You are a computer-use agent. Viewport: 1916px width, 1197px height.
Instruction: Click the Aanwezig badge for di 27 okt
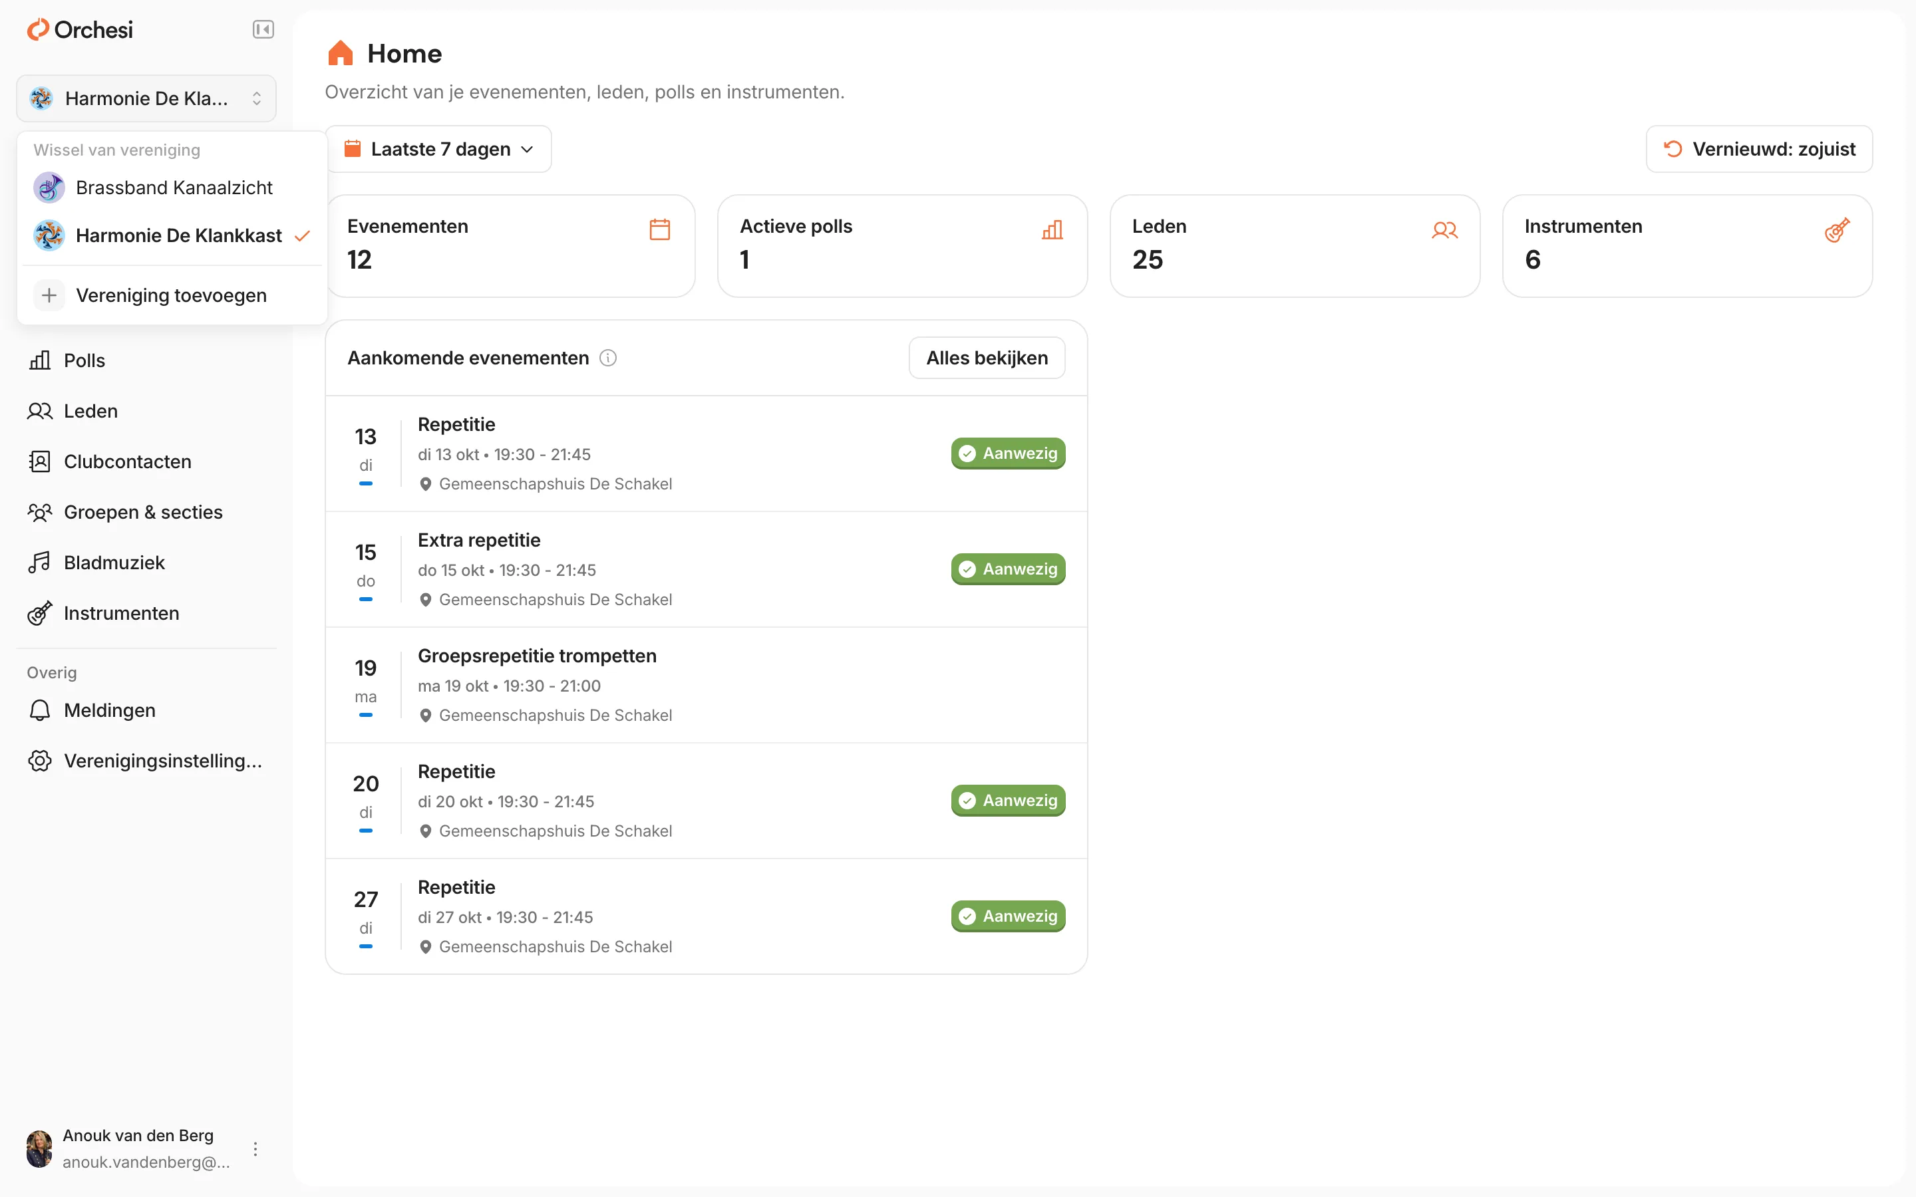coord(1008,916)
